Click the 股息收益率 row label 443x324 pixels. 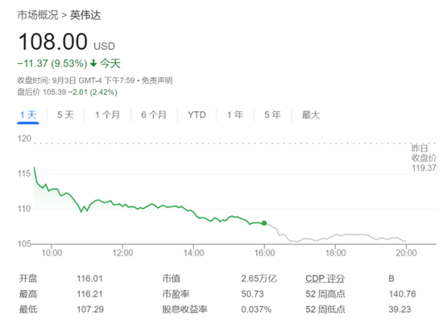(x=184, y=309)
